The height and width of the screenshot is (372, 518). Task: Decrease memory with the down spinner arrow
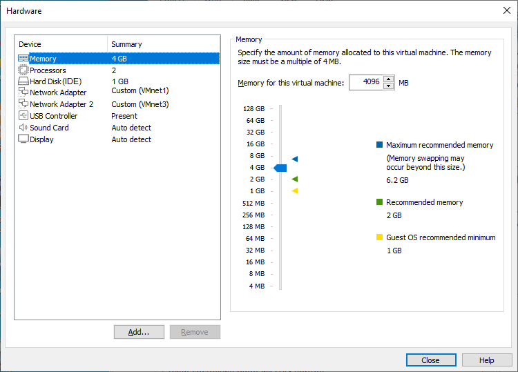389,86
